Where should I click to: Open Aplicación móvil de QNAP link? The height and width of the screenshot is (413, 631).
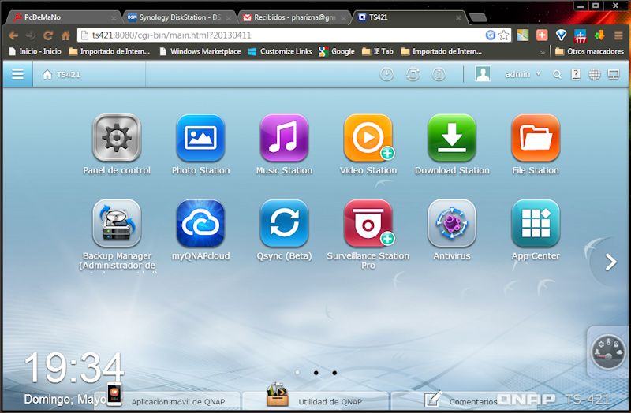click(178, 401)
